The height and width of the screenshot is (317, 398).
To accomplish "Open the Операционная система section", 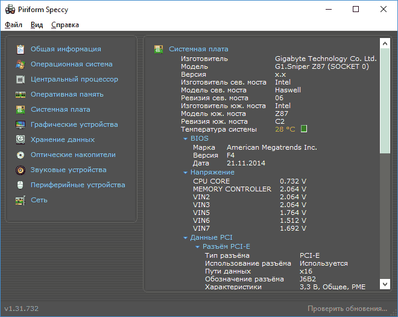I will [72, 64].
